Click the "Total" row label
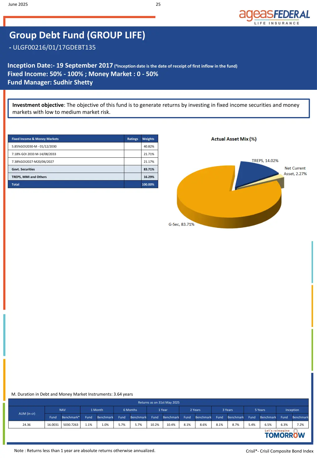Image resolution: width=317 pixels, height=458 pixels. click(x=15, y=185)
